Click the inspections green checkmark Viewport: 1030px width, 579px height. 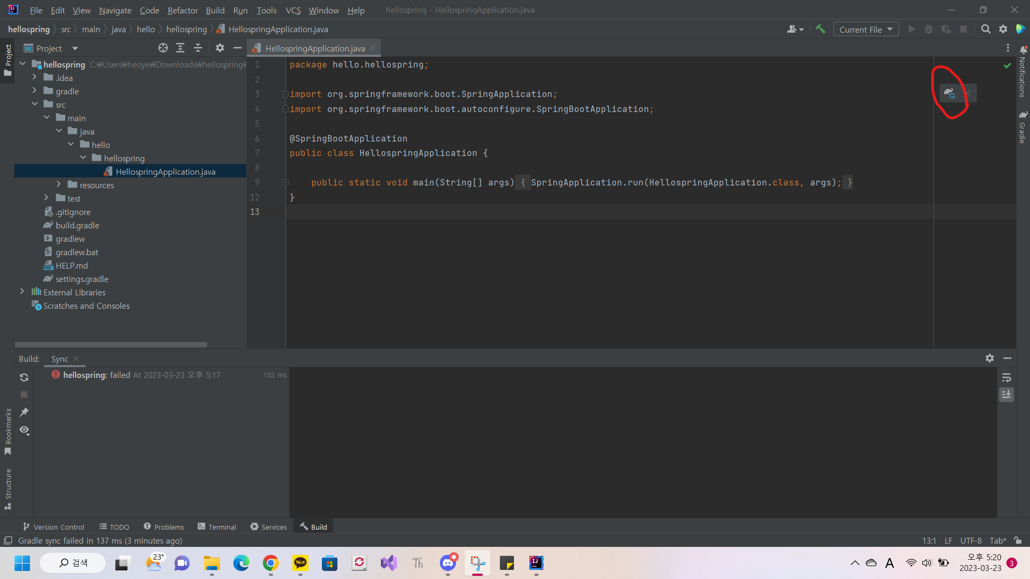(x=1007, y=65)
